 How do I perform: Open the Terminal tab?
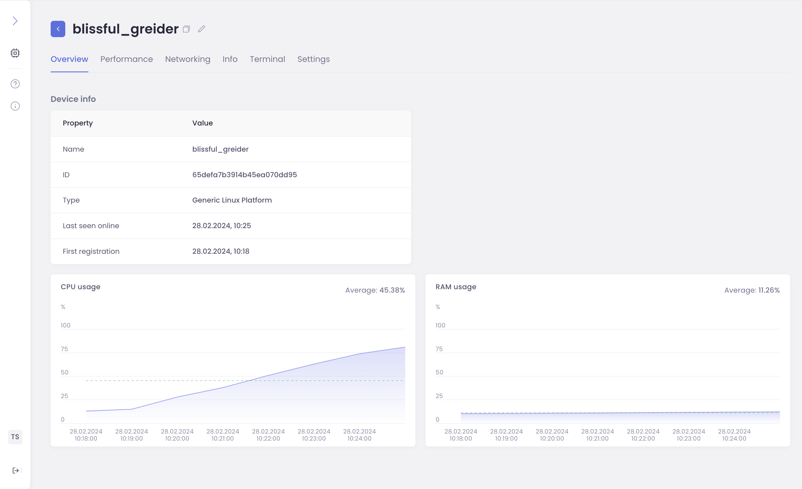(267, 59)
